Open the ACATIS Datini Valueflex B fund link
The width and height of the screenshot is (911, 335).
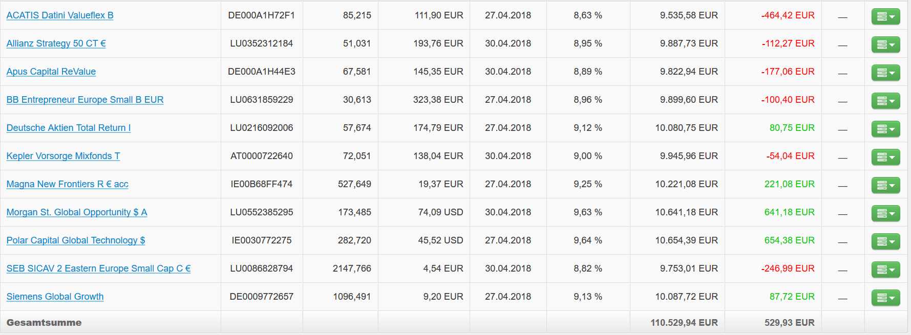(60, 15)
